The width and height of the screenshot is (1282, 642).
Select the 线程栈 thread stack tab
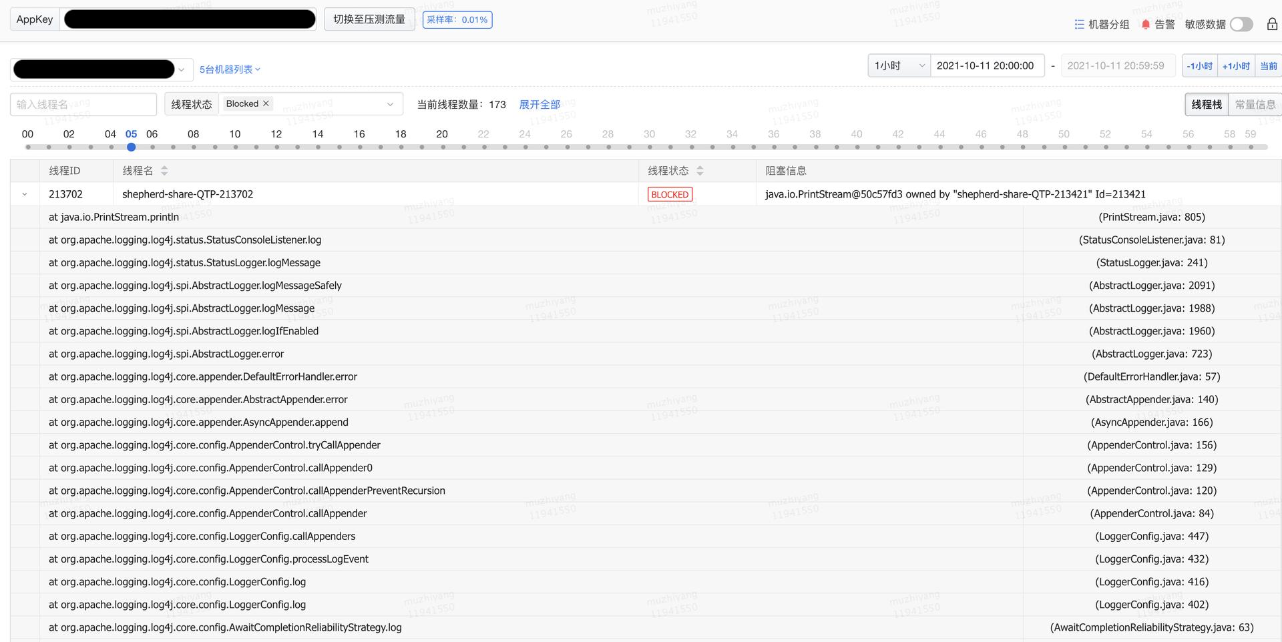(1206, 104)
